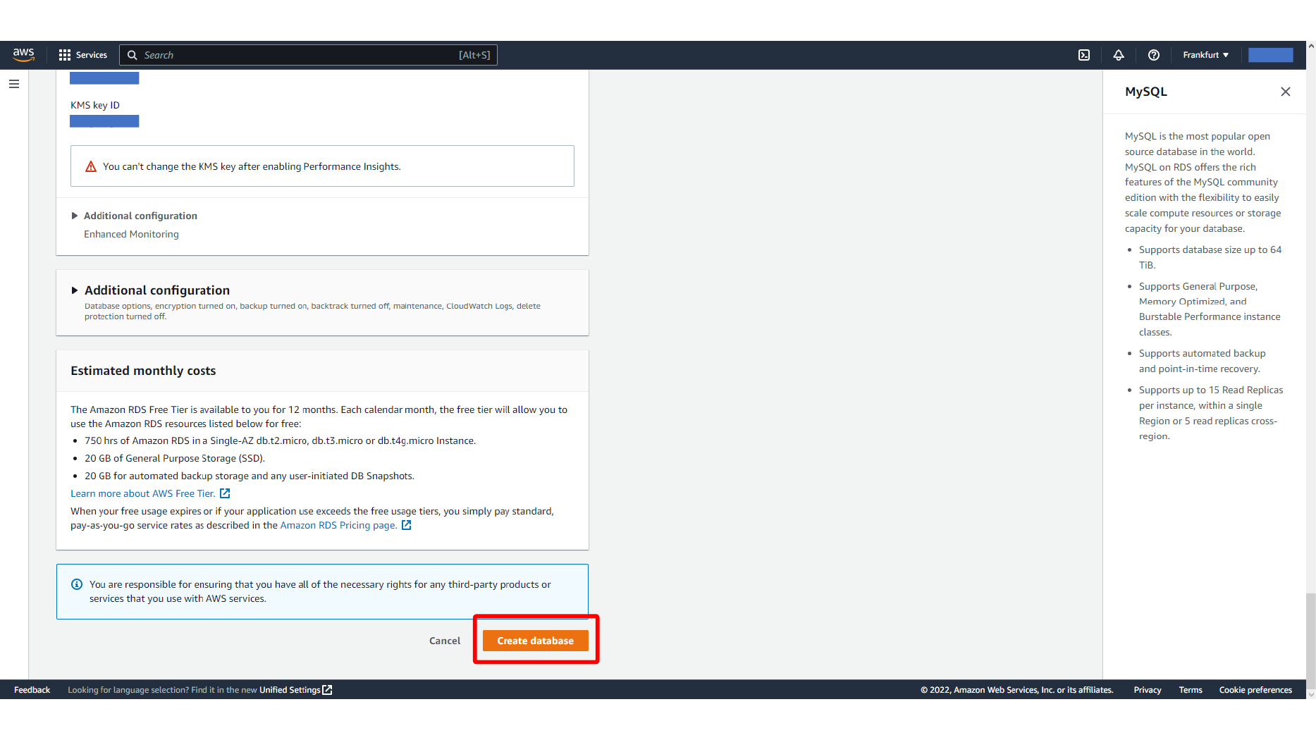Click the KMS key ID label
Viewport: 1316px width, 740px height.
95,105
